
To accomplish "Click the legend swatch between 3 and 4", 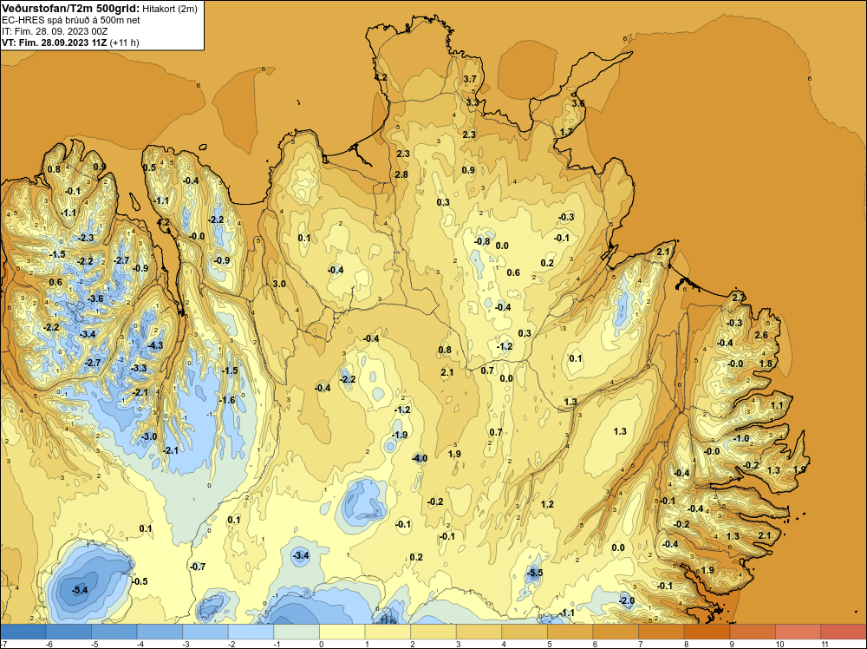I will [479, 632].
